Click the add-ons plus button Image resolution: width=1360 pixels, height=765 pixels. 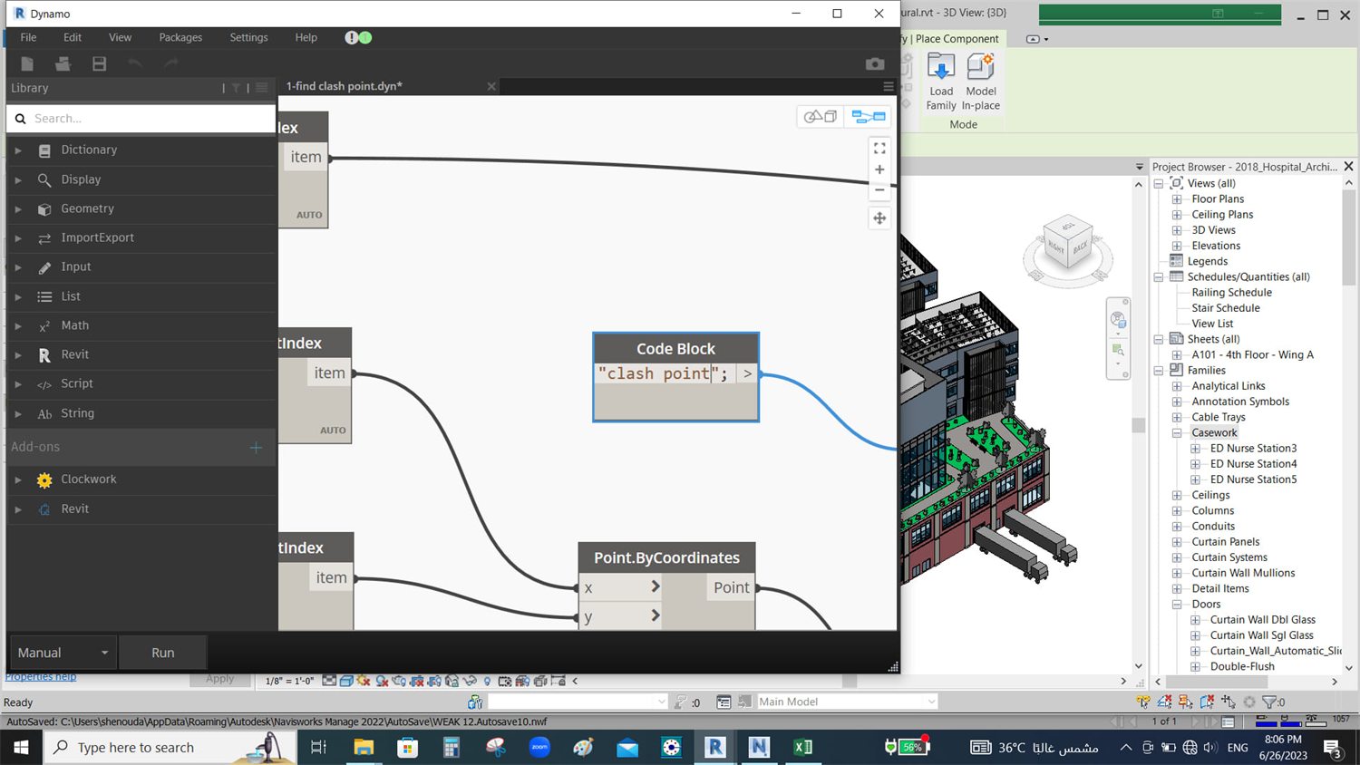256,447
